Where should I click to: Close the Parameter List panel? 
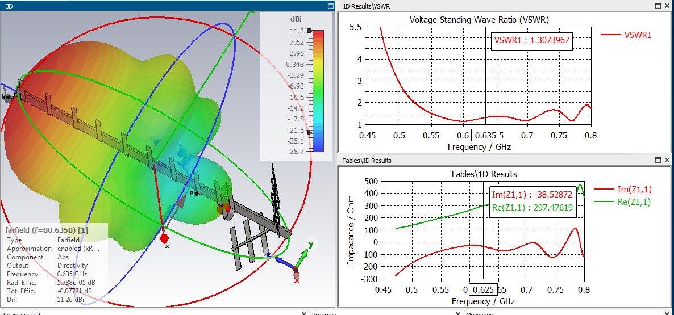coord(304,313)
